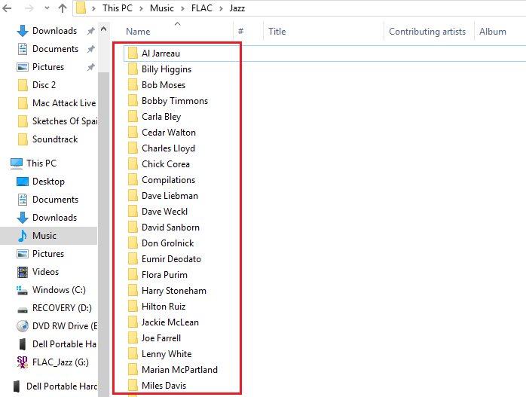Click the Videos icon in navigation pane
The image size is (526, 397).
[x=23, y=272]
